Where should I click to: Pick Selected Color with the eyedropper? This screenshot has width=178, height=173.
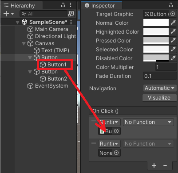click(173, 49)
